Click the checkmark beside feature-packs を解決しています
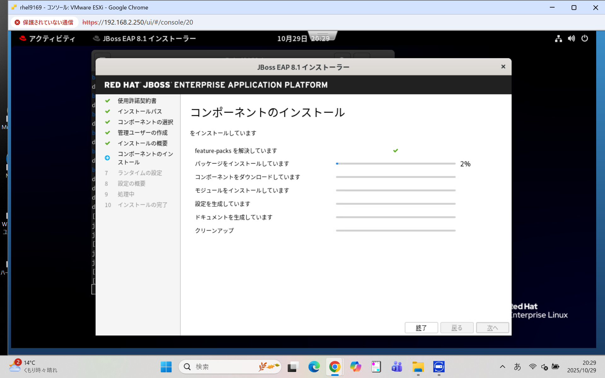This screenshot has height=378, width=605. pos(395,150)
